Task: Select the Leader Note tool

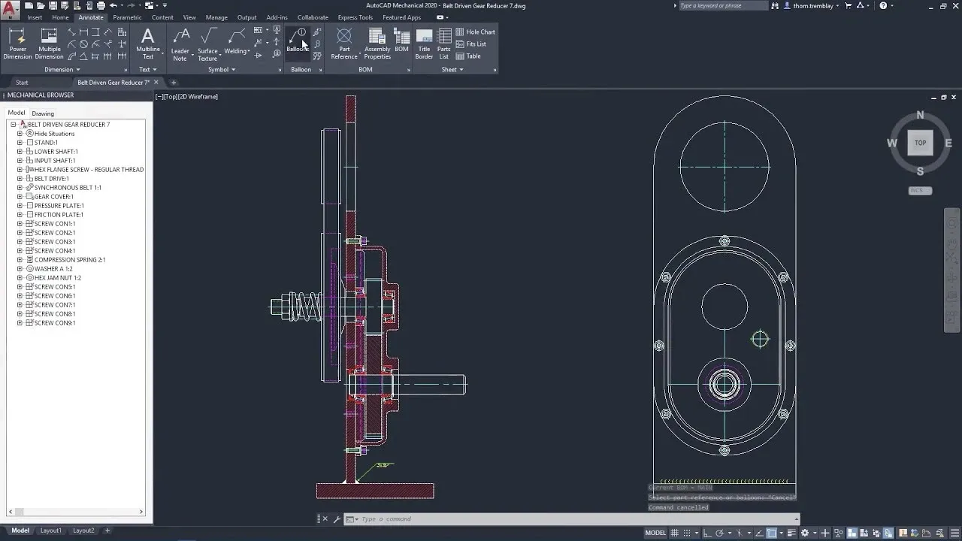Action: [180, 43]
